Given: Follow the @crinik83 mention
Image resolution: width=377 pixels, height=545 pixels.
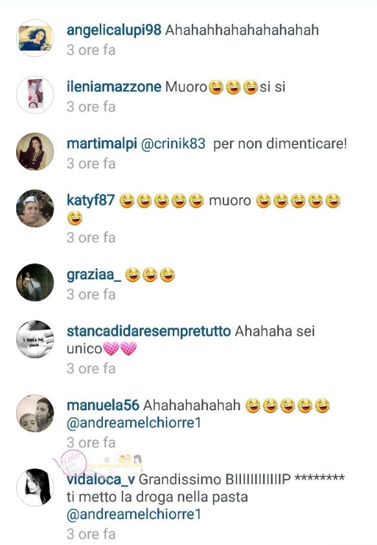Looking at the screenshot, I should (x=173, y=144).
